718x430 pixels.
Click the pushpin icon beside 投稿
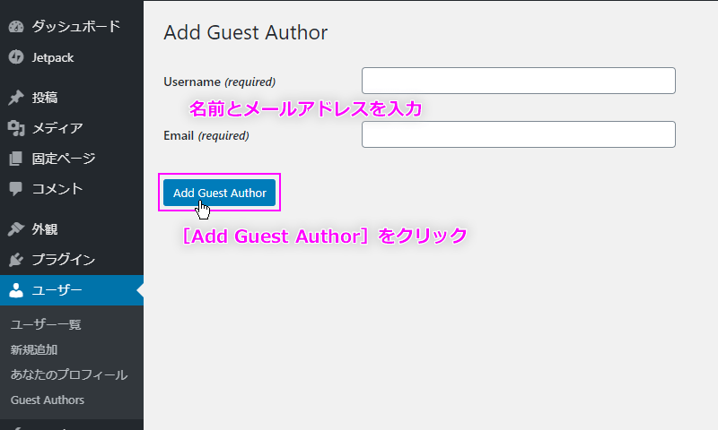click(16, 98)
